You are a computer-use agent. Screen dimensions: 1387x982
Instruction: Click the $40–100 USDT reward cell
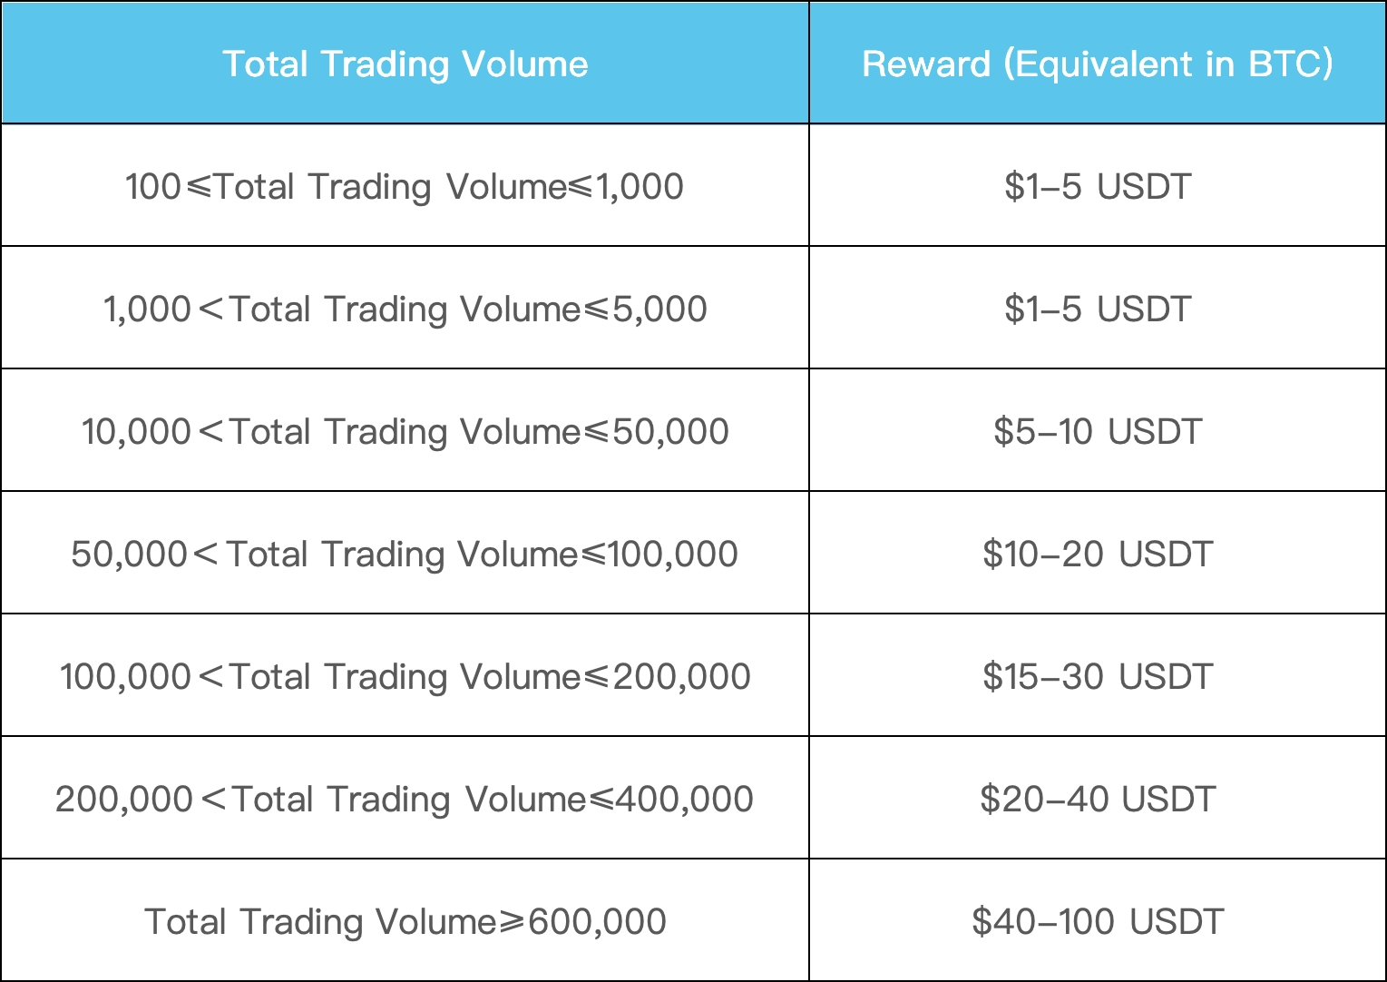pos(1097,921)
